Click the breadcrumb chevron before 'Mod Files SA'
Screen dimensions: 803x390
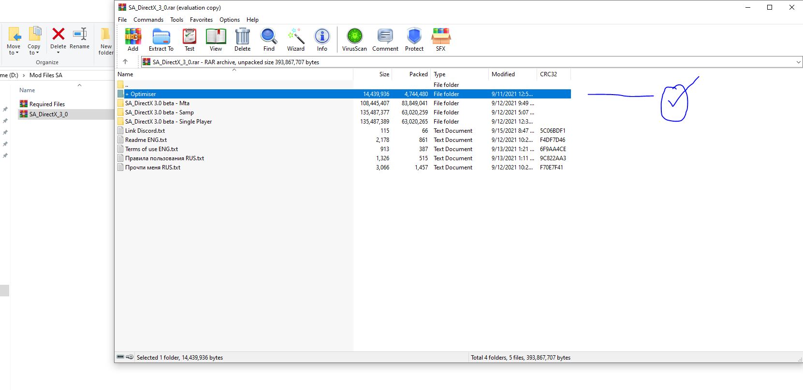pyautogui.click(x=24, y=75)
